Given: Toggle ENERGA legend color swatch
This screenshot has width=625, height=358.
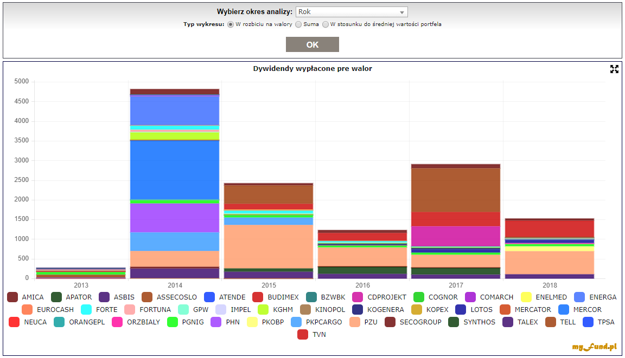Looking at the screenshot, I should coord(579,297).
